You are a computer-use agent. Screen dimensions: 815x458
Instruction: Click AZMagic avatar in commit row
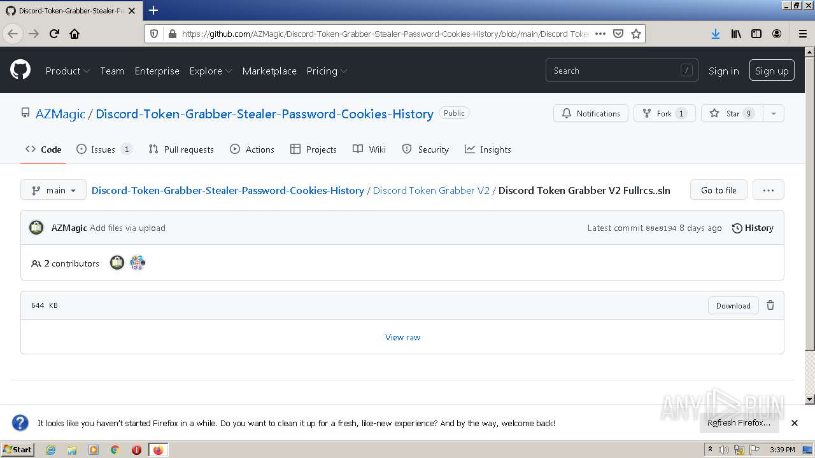pos(36,228)
